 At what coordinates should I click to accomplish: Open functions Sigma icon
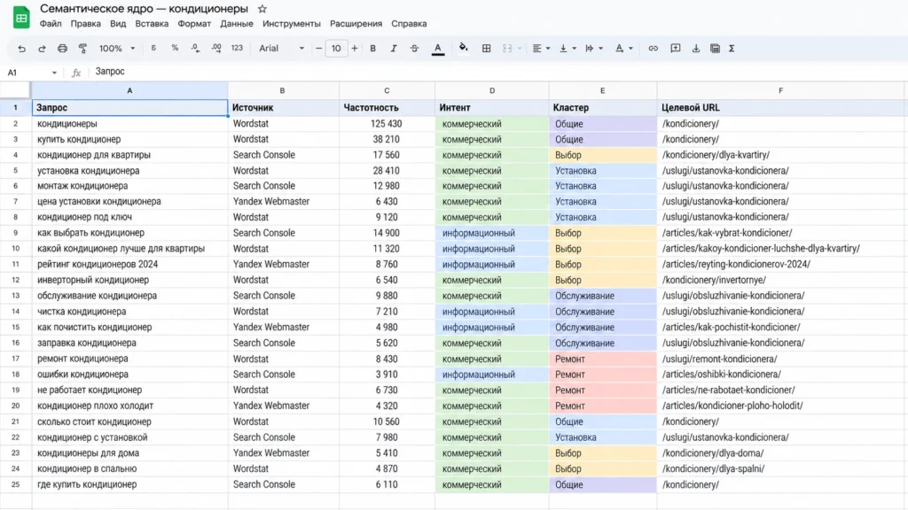(x=732, y=49)
